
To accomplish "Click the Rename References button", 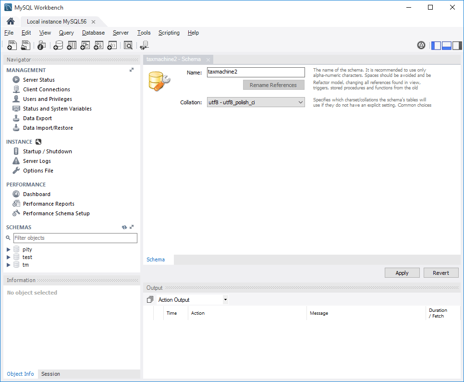I will pyautogui.click(x=273, y=85).
